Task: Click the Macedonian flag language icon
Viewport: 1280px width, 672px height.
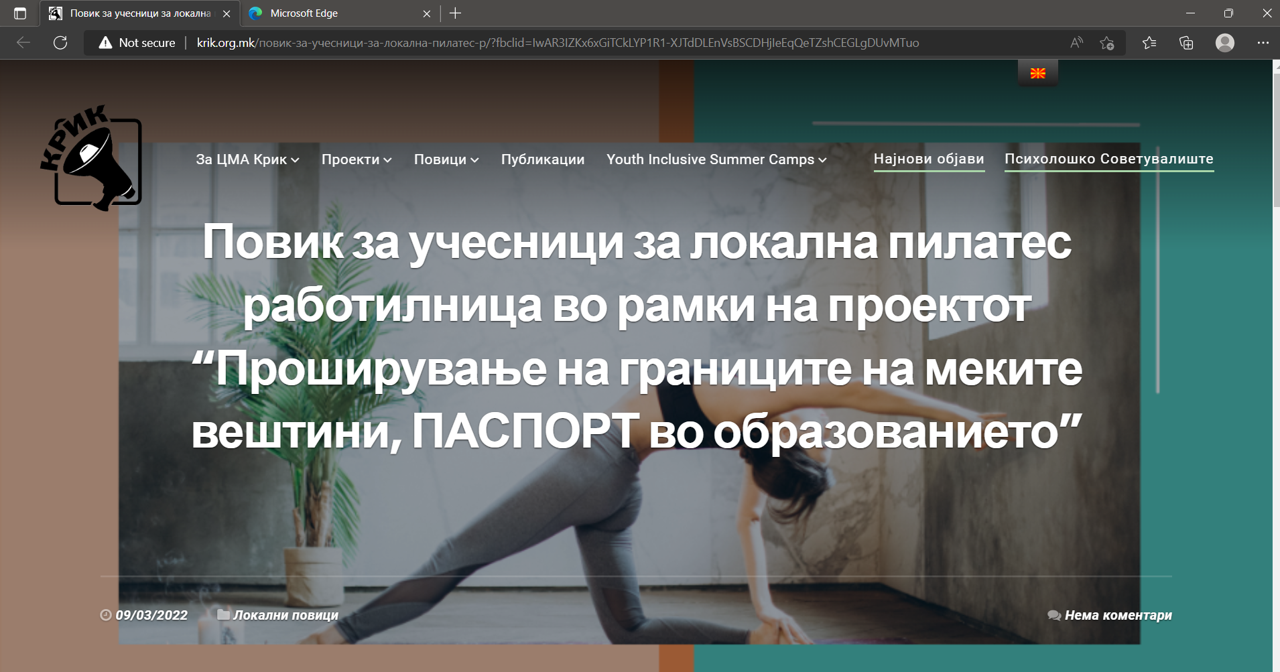Action: click(1038, 73)
